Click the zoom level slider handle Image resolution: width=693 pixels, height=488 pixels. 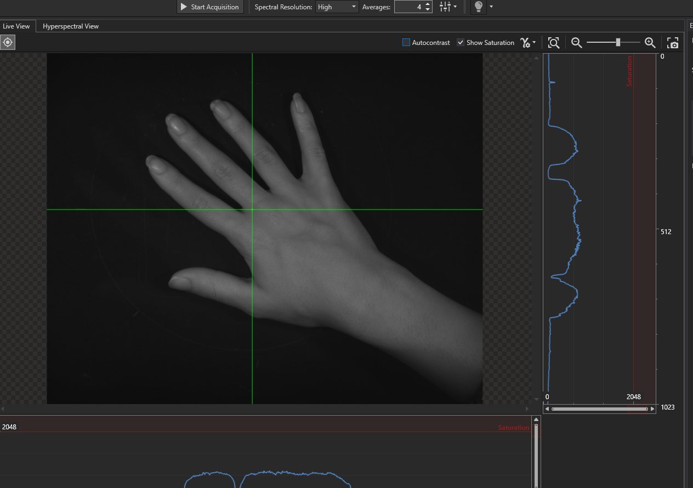[x=618, y=43]
